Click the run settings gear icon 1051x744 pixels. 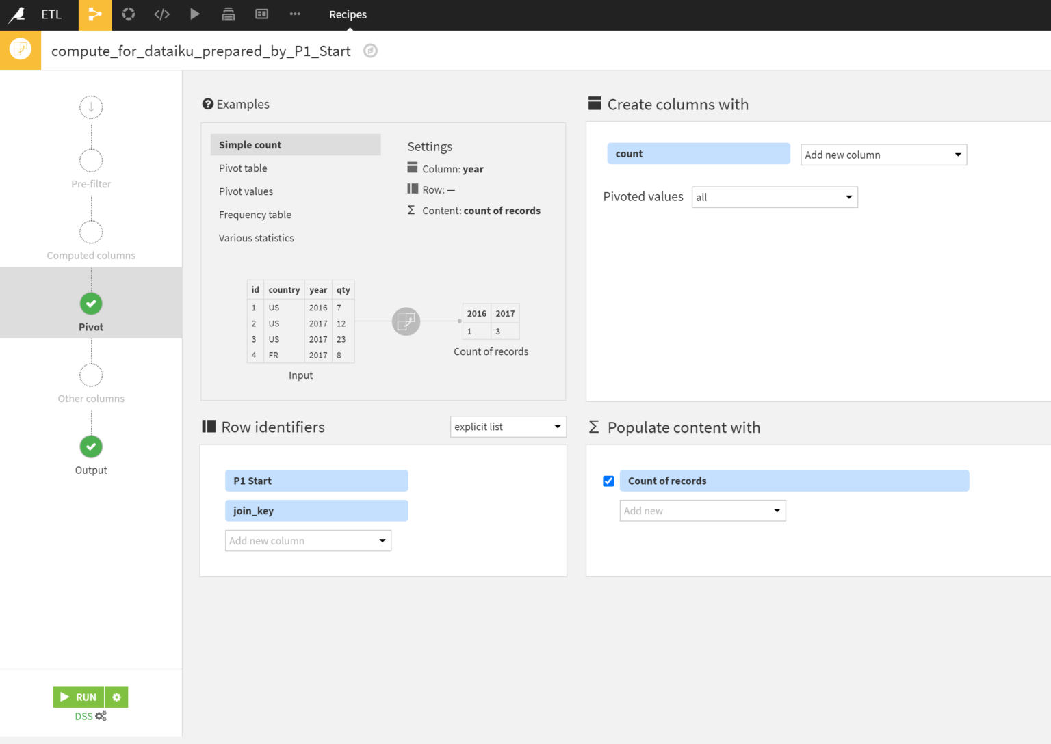pyautogui.click(x=116, y=697)
